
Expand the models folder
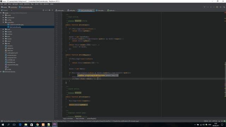click(x=3, y=32)
